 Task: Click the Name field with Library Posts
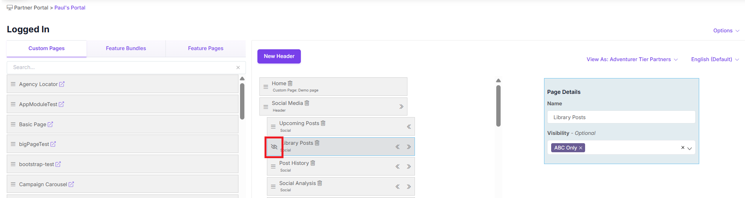click(x=621, y=117)
